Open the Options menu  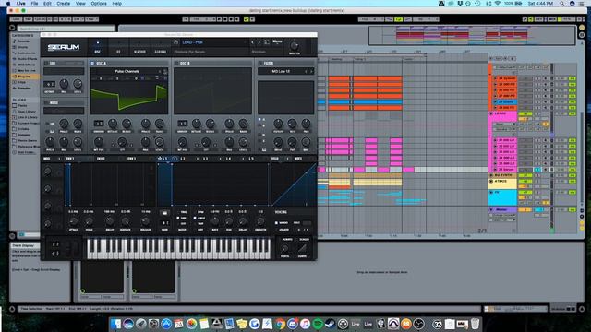99,4
